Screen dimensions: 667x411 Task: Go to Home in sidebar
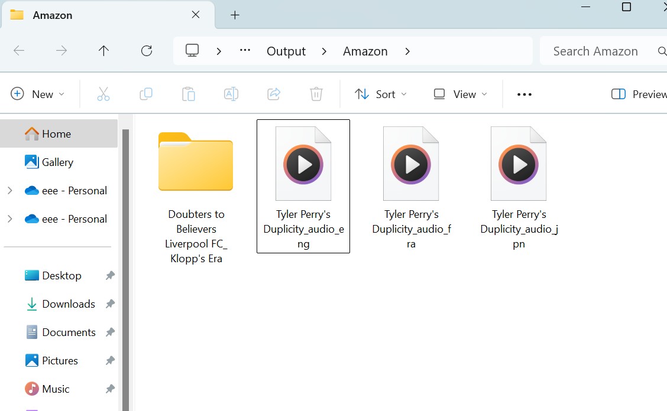[59, 134]
